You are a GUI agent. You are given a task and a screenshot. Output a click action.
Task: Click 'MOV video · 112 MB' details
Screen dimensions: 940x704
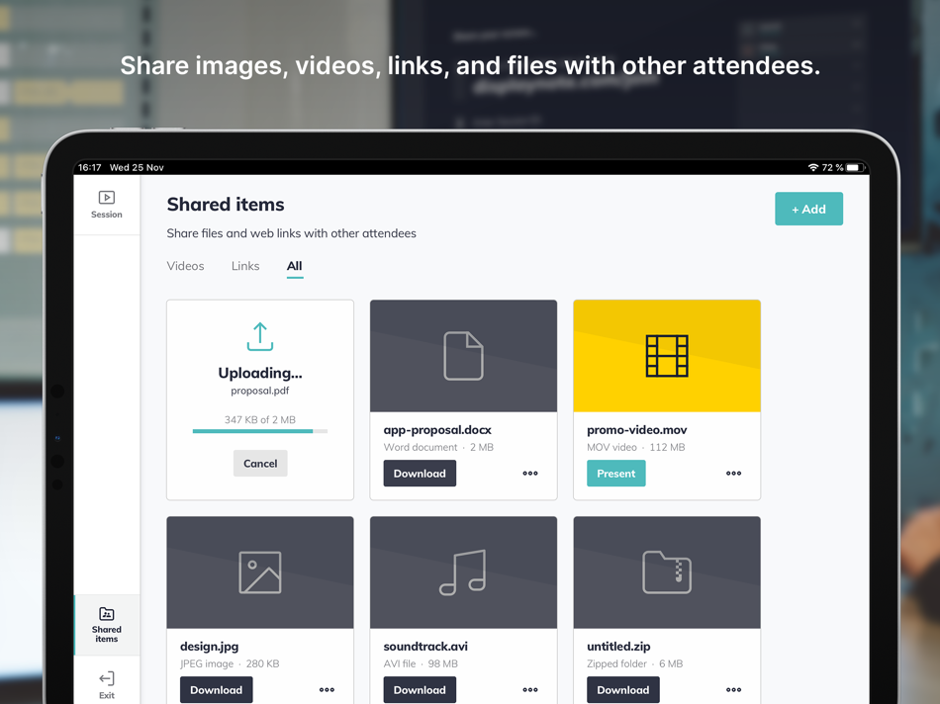[x=635, y=447]
